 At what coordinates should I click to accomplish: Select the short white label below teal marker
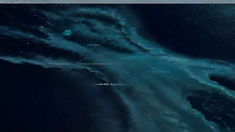coord(93,45)
